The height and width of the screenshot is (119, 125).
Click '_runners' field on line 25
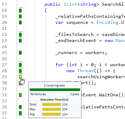tap(66, 53)
